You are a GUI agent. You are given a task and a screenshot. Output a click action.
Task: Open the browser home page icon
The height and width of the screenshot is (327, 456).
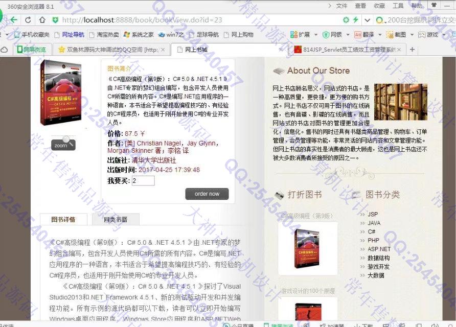point(42,20)
